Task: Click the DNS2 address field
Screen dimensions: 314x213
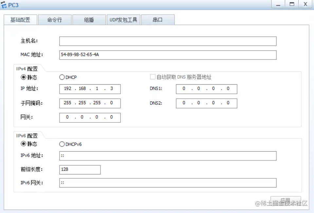Action: [207, 103]
